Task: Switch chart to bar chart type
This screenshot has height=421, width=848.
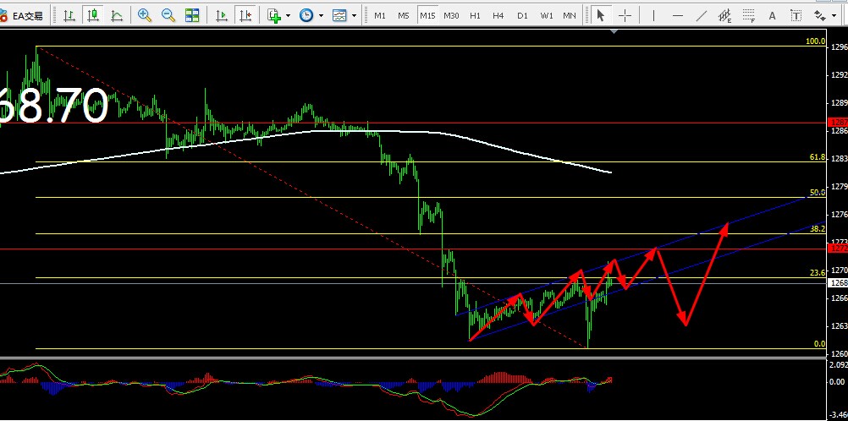Action: point(69,16)
